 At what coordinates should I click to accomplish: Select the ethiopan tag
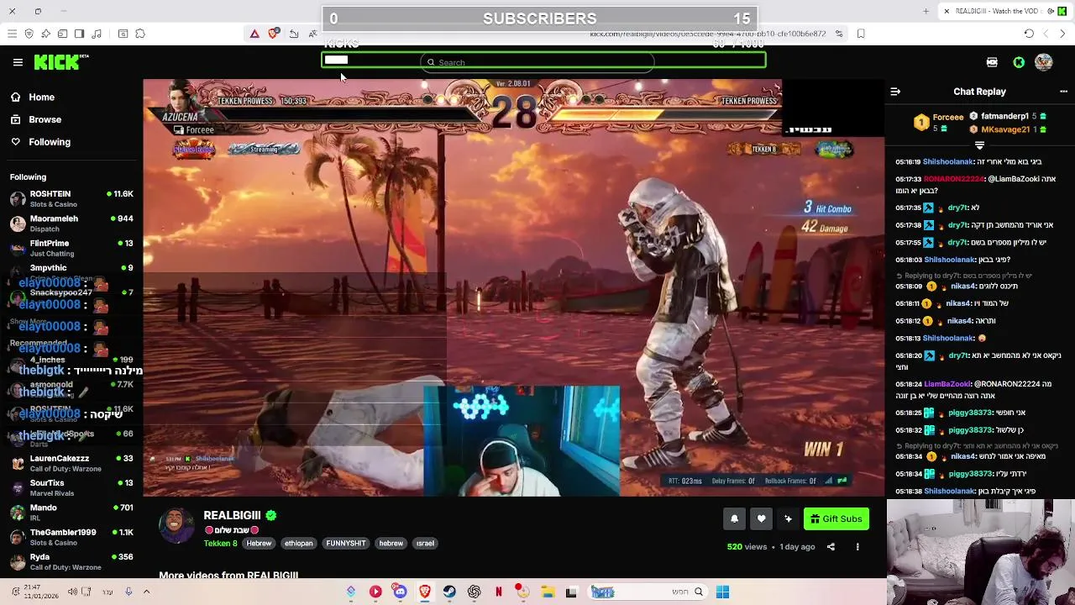[298, 543]
